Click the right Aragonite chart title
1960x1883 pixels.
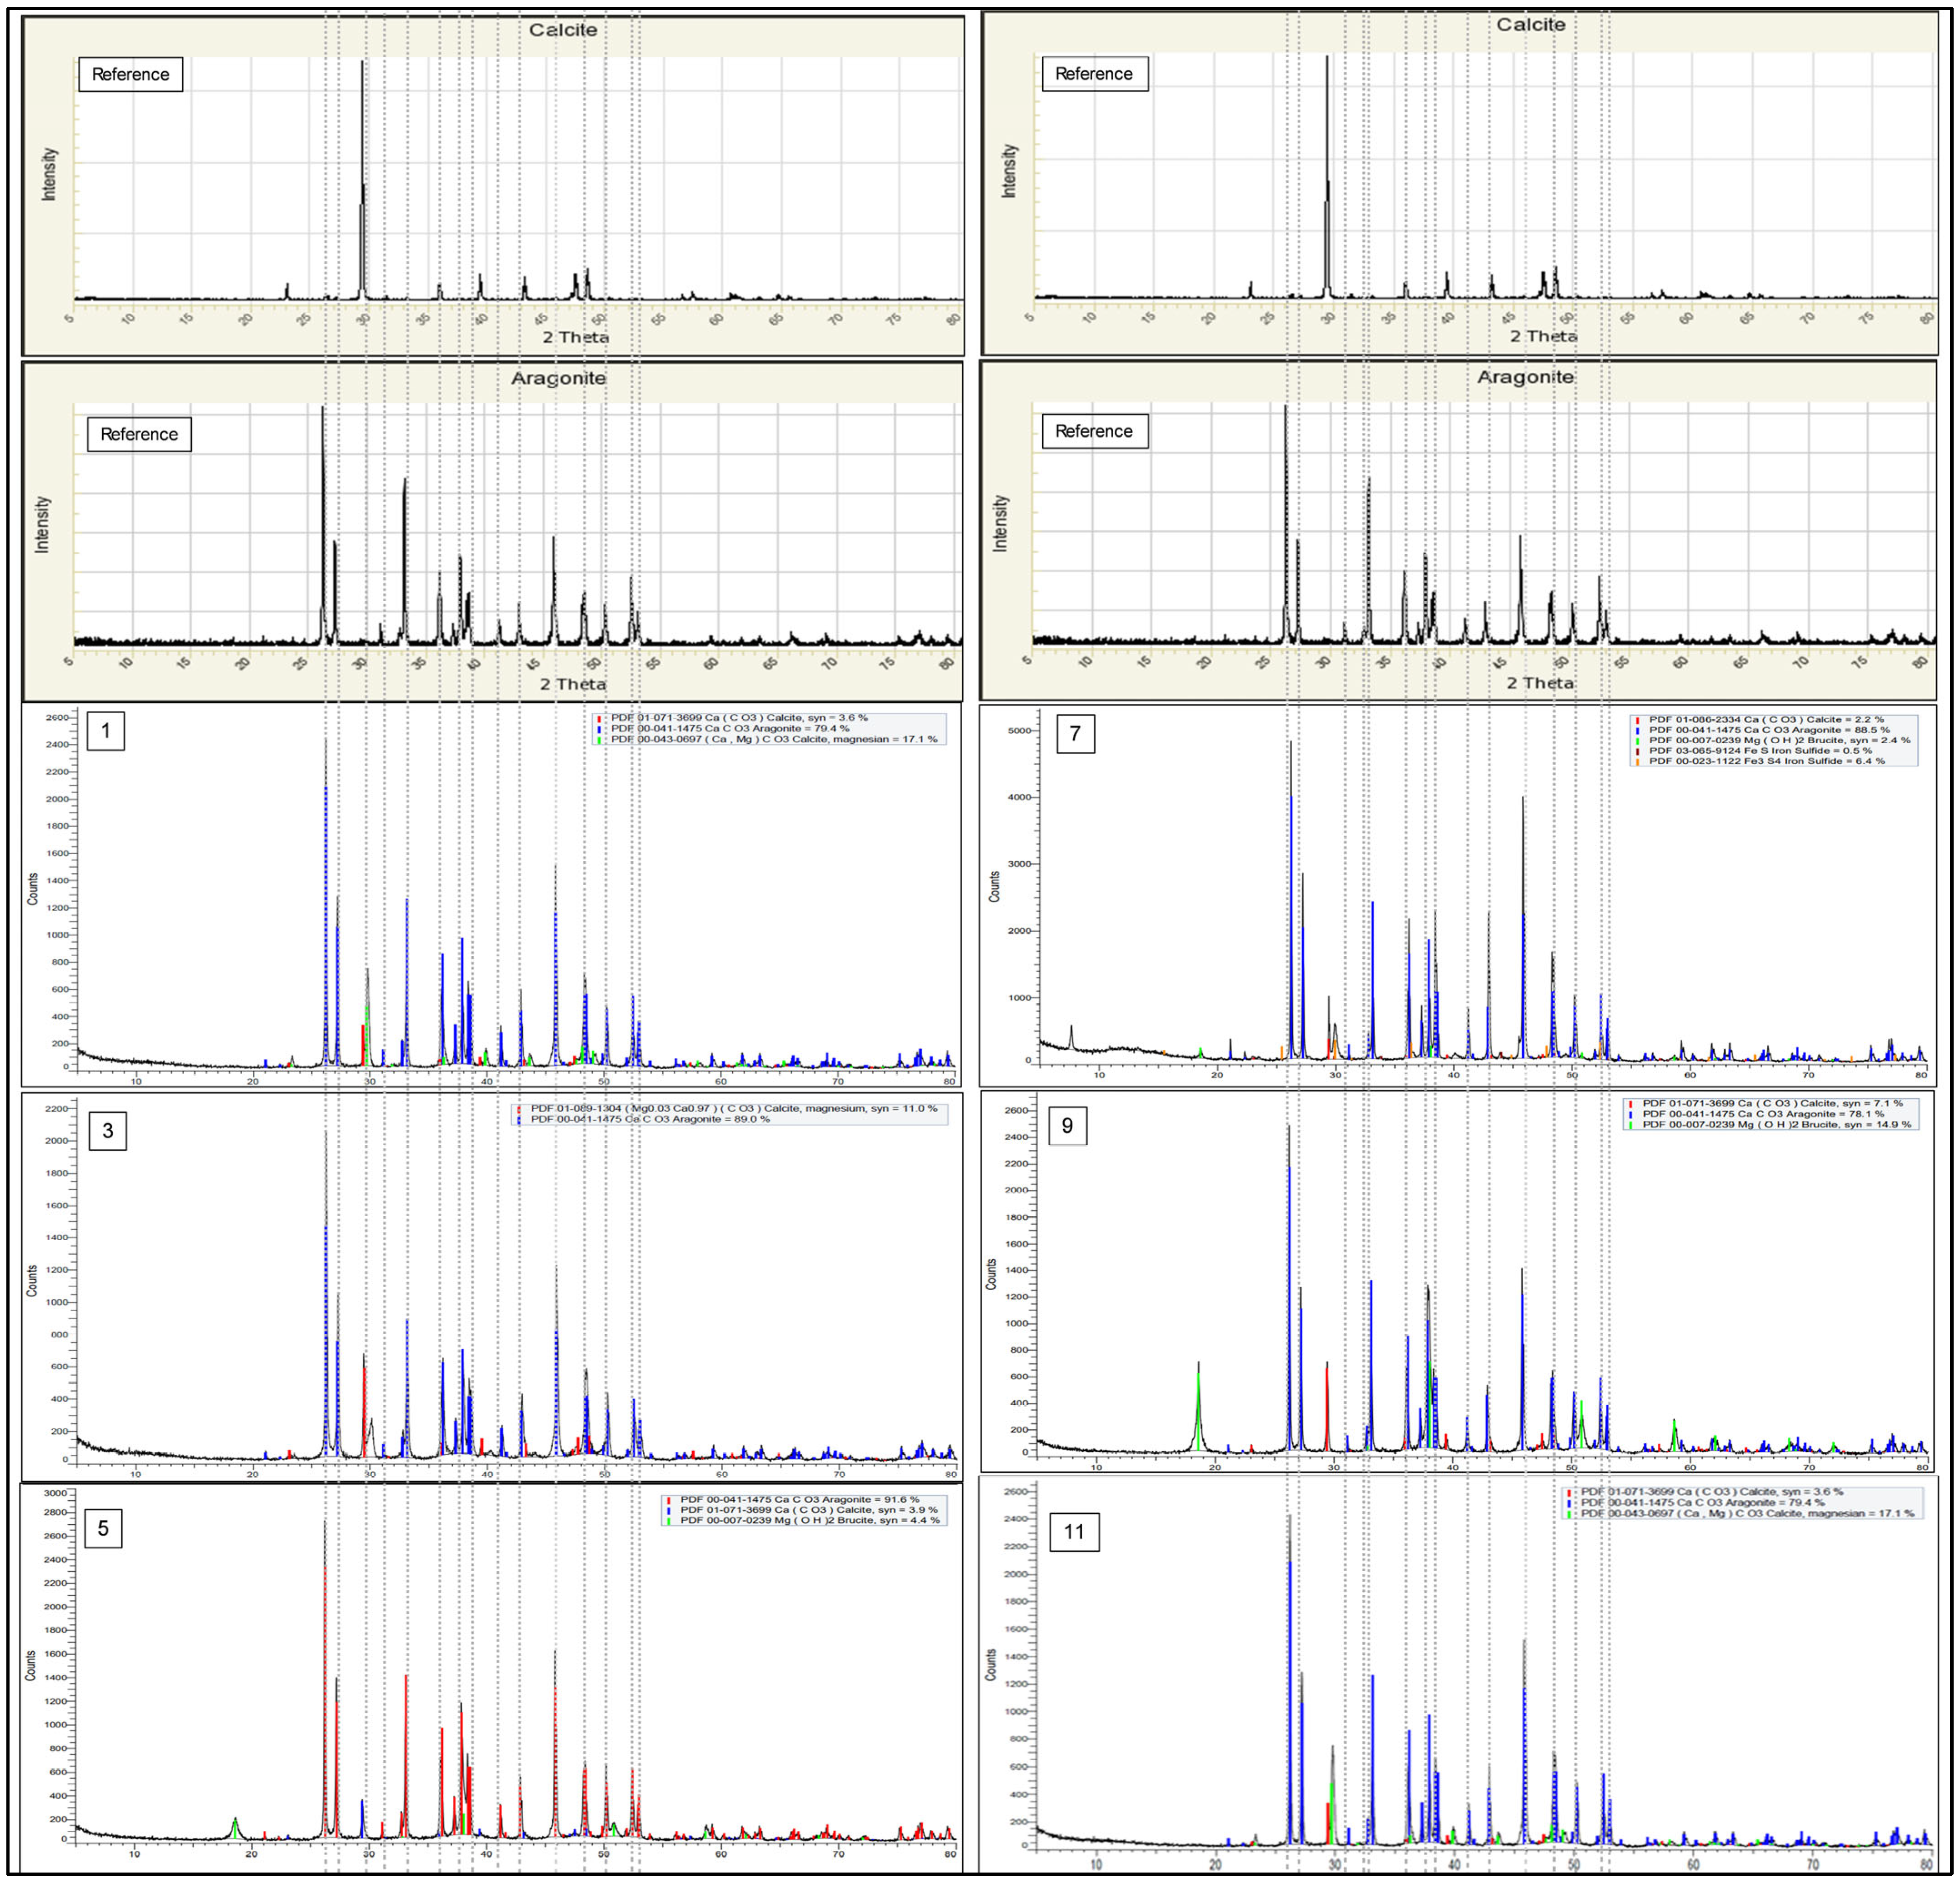(x=1525, y=377)
